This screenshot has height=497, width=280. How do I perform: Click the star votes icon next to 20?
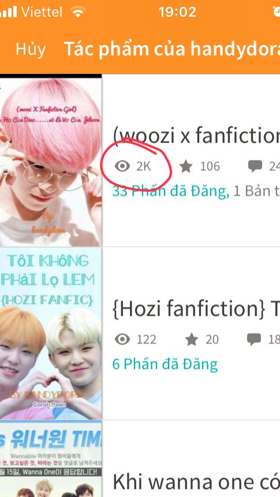(x=192, y=339)
